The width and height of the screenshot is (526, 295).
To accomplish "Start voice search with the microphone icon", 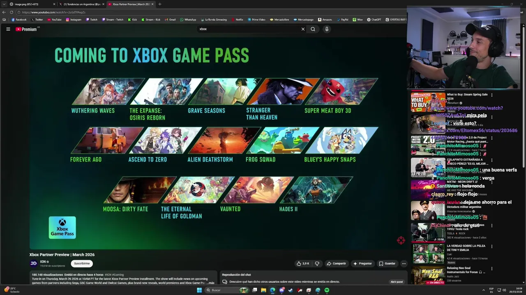I will tap(327, 29).
